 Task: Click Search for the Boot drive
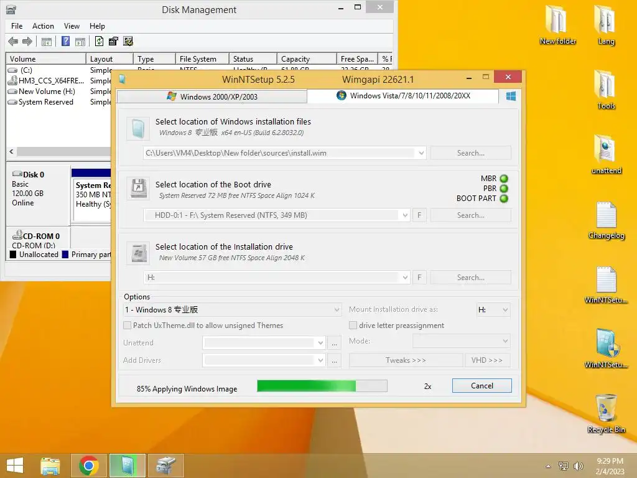click(x=470, y=215)
